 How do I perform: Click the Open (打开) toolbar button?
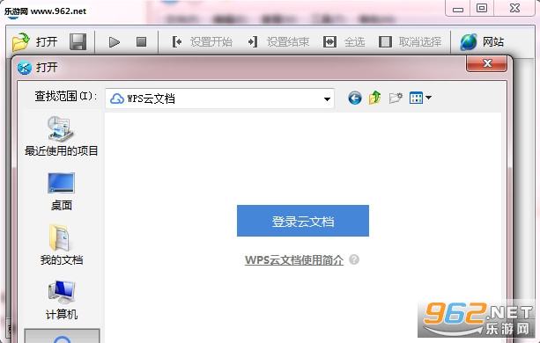click(34, 42)
